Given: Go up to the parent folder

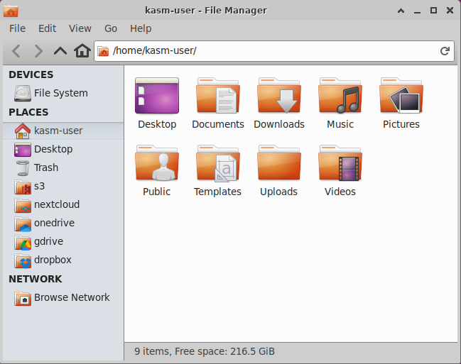Looking at the screenshot, I should pos(61,51).
